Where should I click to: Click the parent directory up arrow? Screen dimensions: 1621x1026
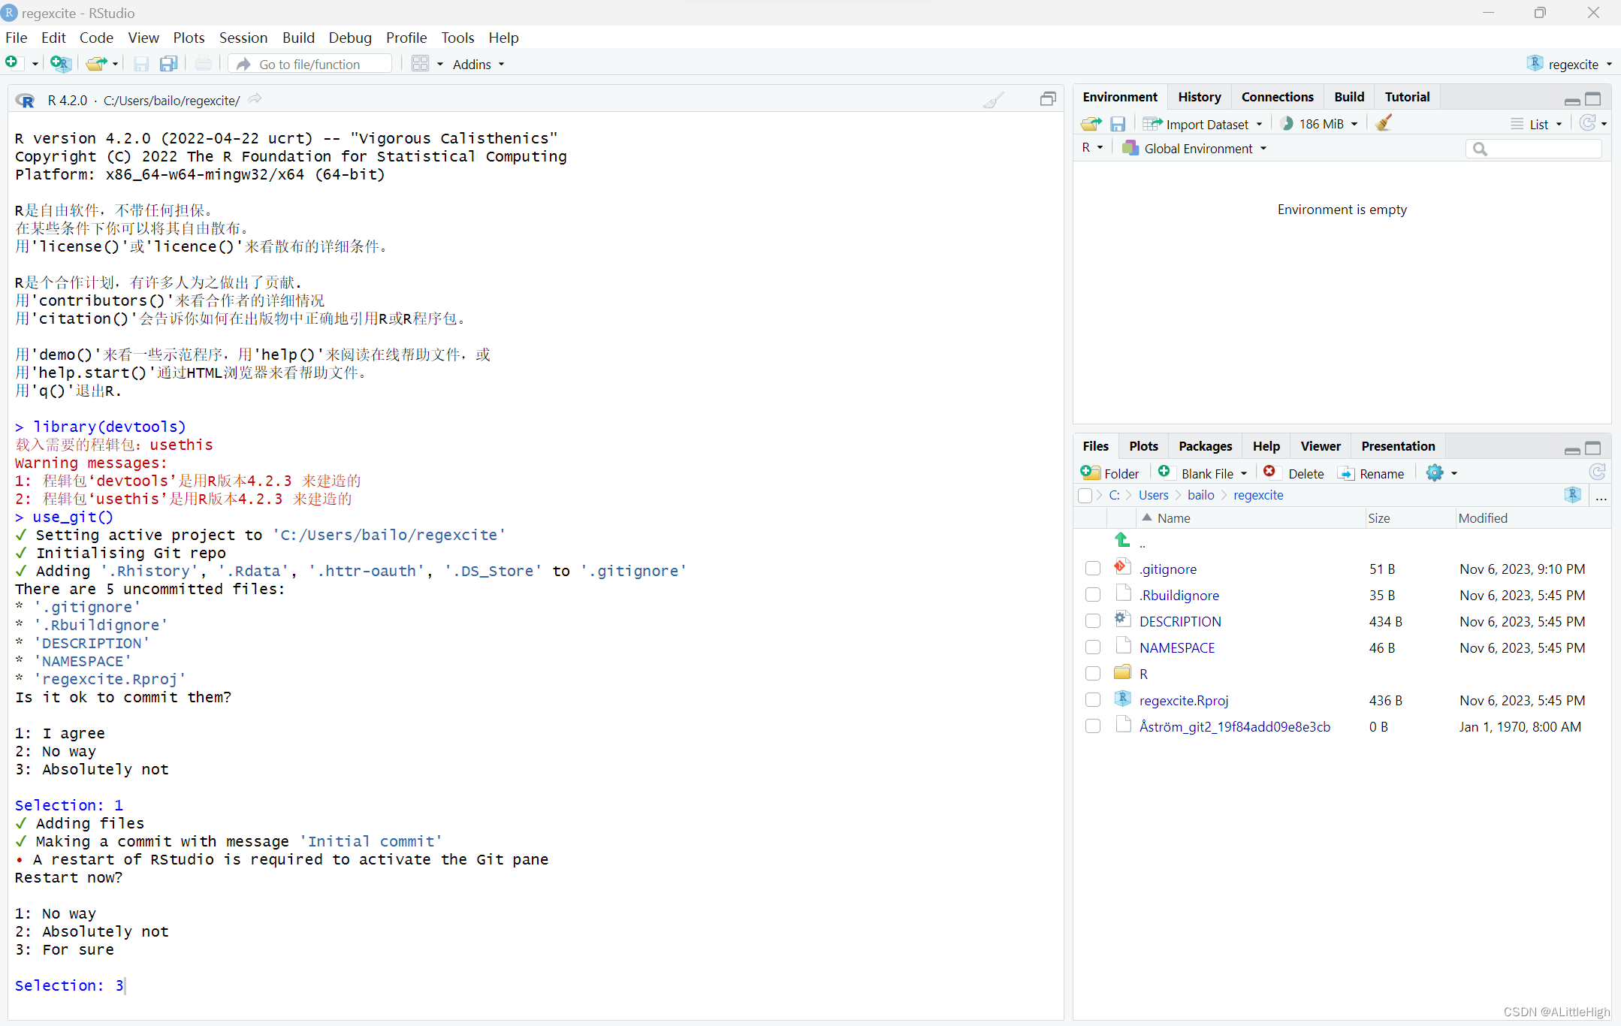[1122, 540]
